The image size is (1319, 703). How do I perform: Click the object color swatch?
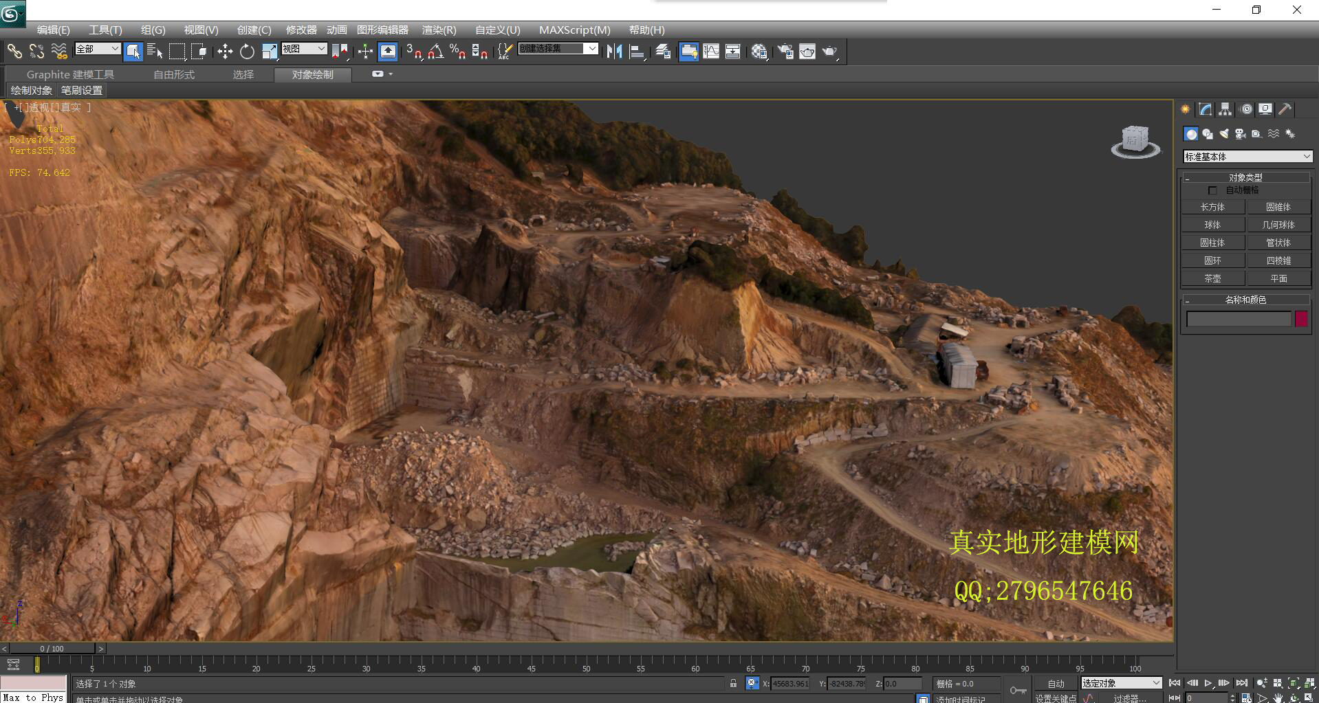tap(1301, 319)
